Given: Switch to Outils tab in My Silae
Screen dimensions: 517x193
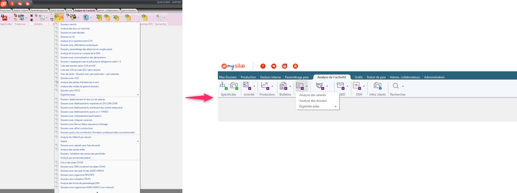Looking at the screenshot, I should 359,77.
